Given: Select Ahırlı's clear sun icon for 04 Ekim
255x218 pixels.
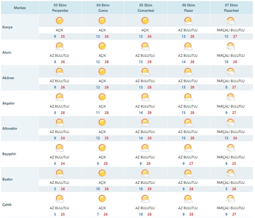Looking at the screenshot, I should pos(102,46).
